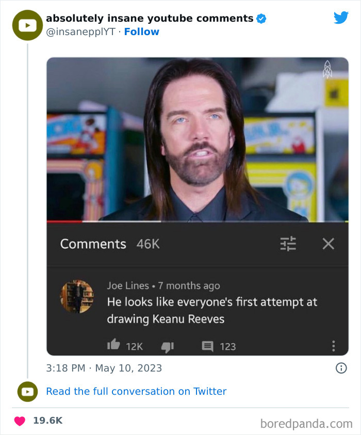Open the channel's YouTube logo avatar
This screenshot has width=361, height=435.
[27, 25]
